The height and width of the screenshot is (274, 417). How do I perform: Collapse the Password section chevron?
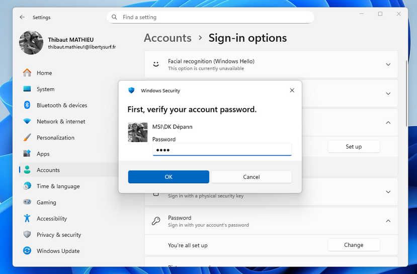(x=388, y=221)
